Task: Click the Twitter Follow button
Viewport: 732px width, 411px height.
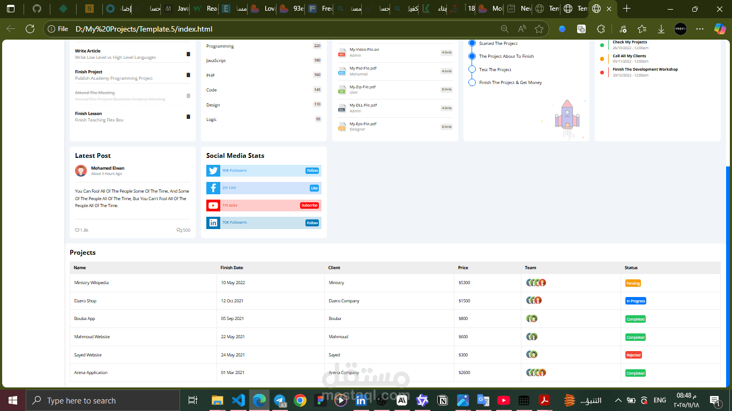Action: pos(312,171)
